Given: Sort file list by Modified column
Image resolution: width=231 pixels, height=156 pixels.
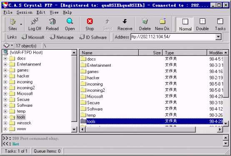Looking at the screenshot, I should pos(215,53).
